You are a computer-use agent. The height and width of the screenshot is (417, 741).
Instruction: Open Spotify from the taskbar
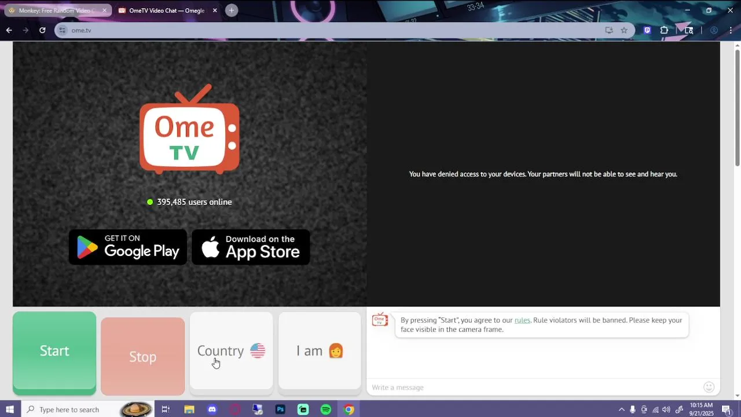(326, 409)
